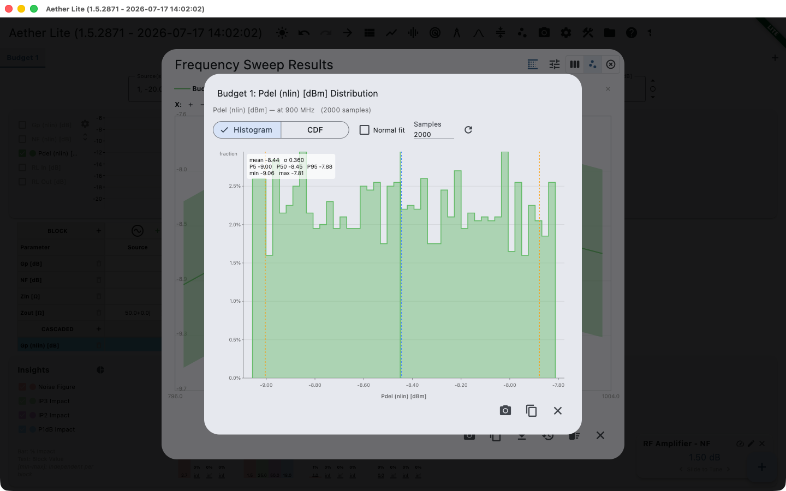The width and height of the screenshot is (786, 491).
Task: Click the compass divider icon in main toolbar
Action: [x=457, y=33]
